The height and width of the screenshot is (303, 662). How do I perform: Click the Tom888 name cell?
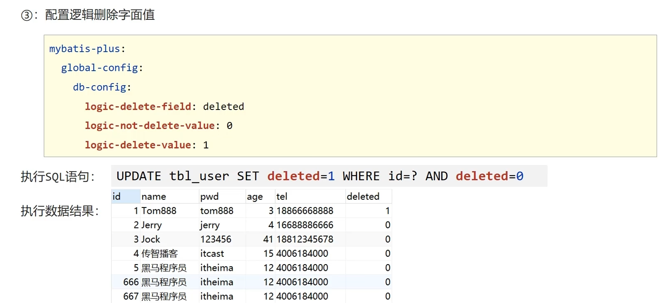169,211
